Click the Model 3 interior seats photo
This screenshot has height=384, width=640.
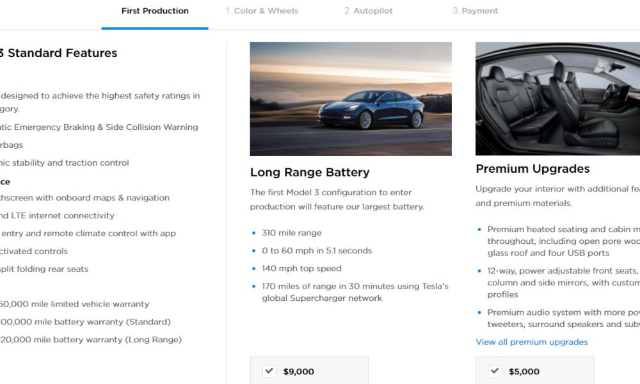click(557, 99)
